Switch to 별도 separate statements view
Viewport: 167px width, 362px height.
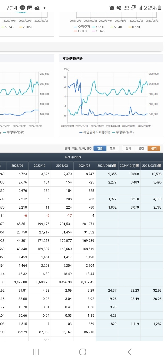(113, 148)
